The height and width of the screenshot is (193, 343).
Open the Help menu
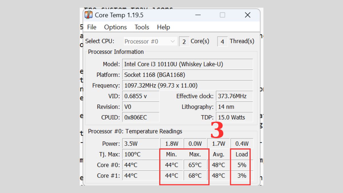coord(163,27)
